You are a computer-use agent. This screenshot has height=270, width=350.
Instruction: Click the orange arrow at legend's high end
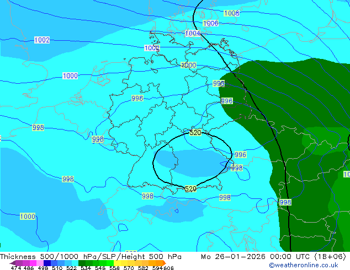click(x=165, y=263)
